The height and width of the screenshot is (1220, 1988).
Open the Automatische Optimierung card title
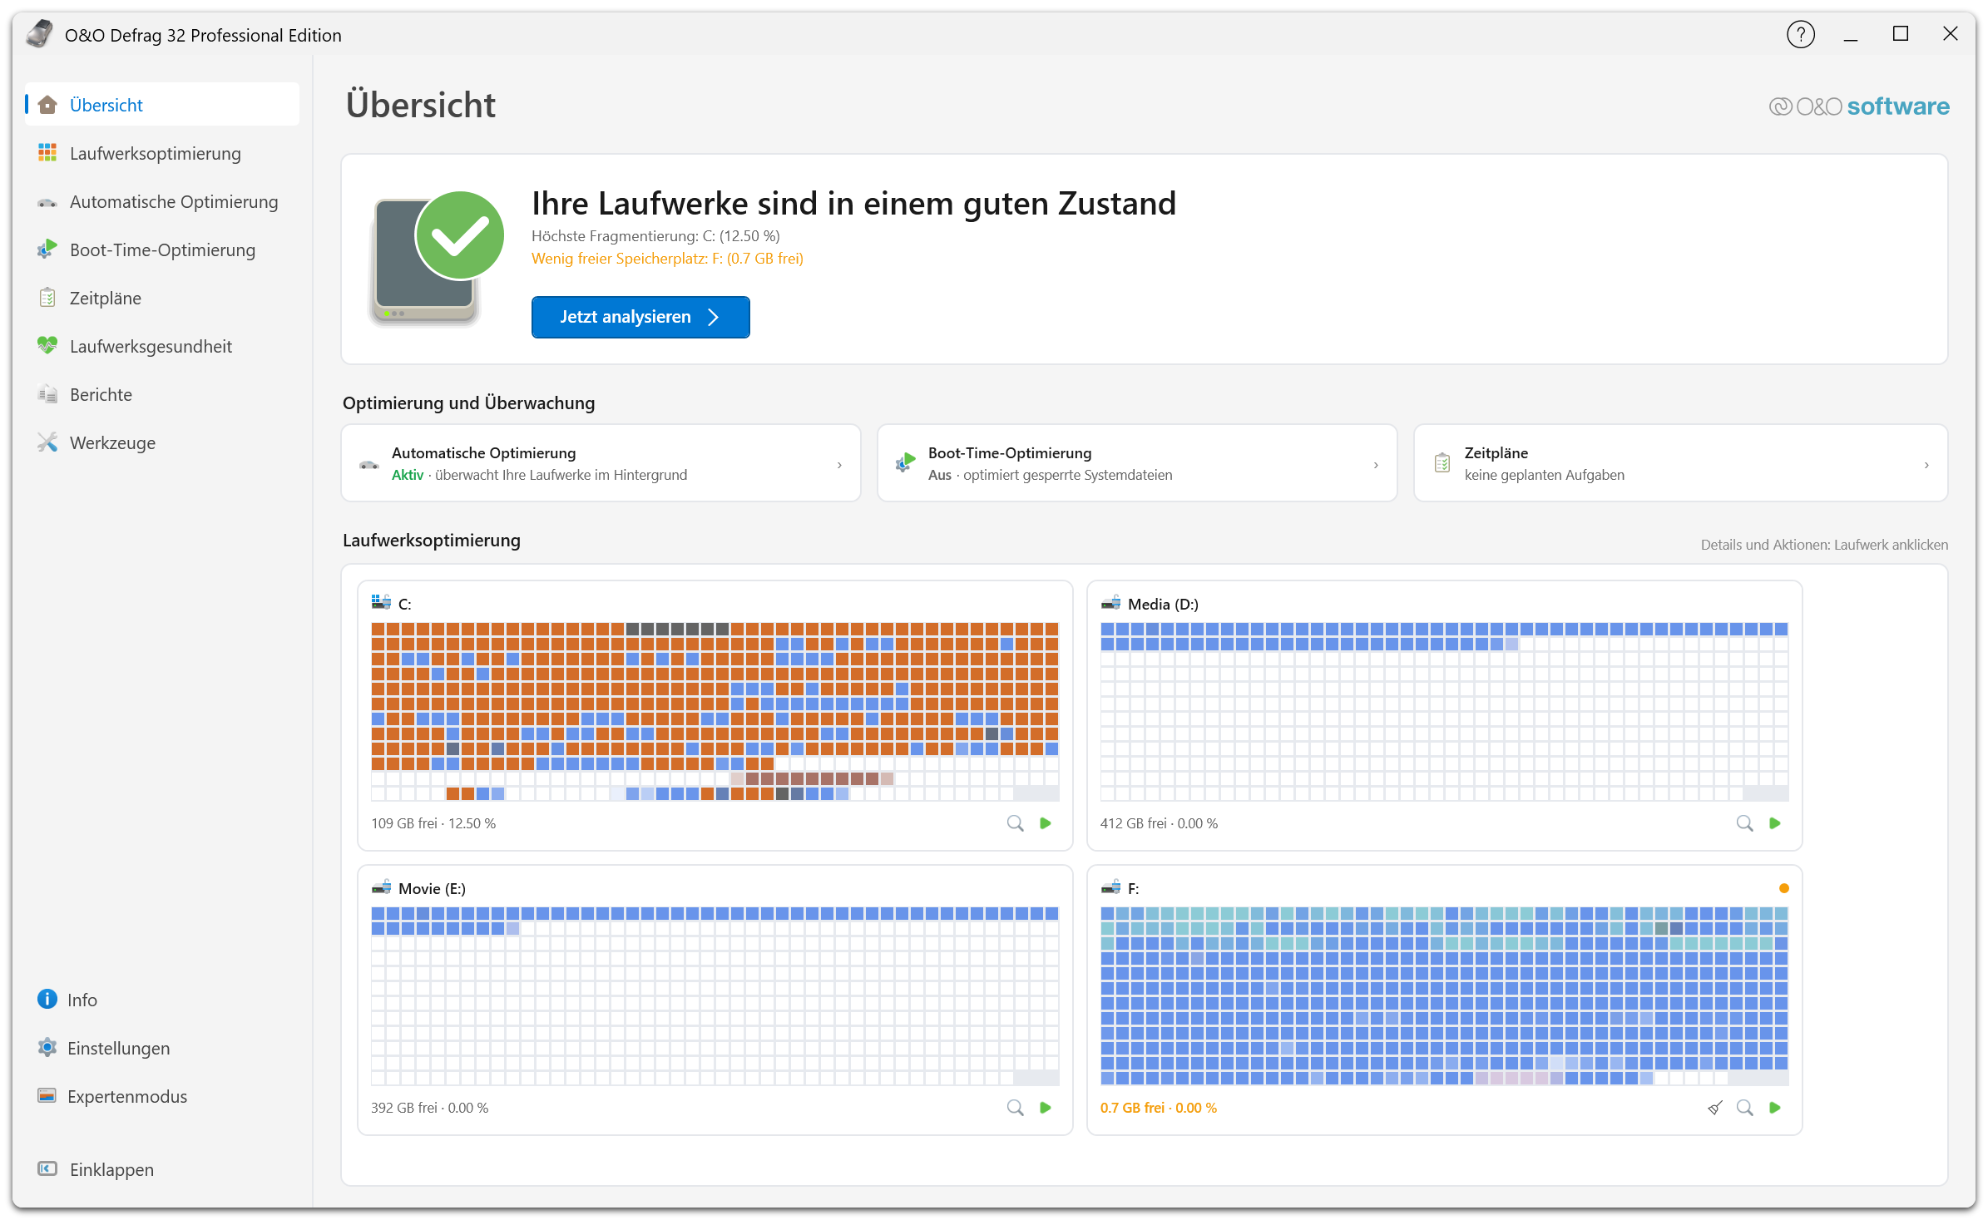[x=483, y=453]
